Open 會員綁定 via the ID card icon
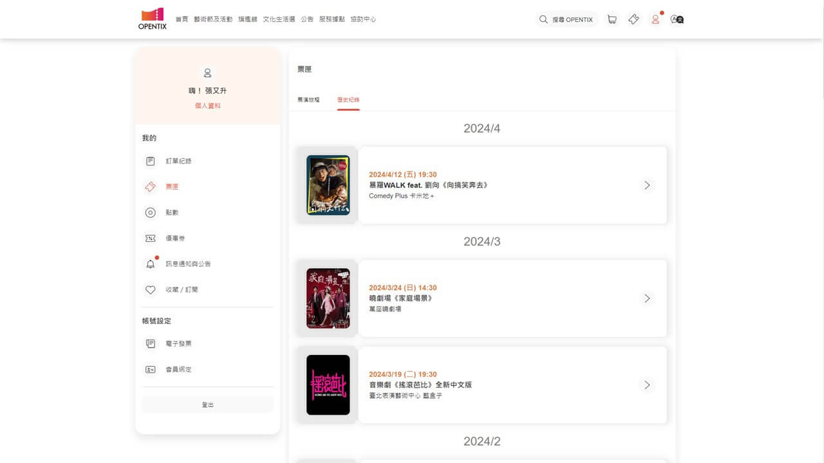The width and height of the screenshot is (824, 463). (150, 369)
